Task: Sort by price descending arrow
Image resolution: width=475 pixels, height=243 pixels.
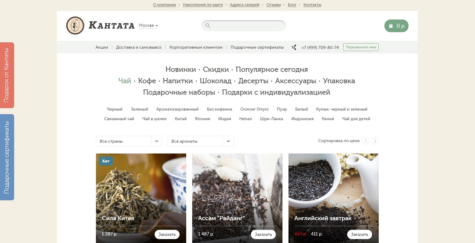Action: 375,141
